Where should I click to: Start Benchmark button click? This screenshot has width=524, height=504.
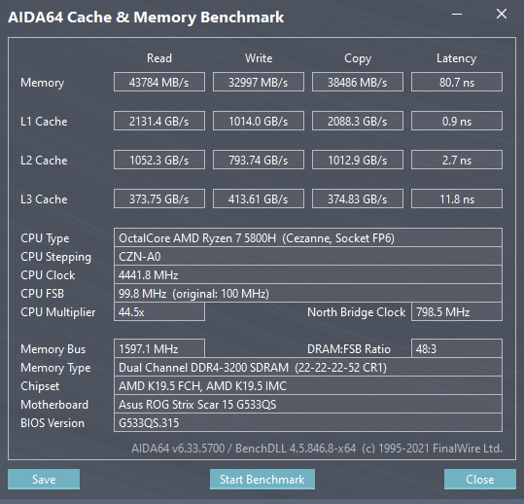pyautogui.click(x=262, y=479)
